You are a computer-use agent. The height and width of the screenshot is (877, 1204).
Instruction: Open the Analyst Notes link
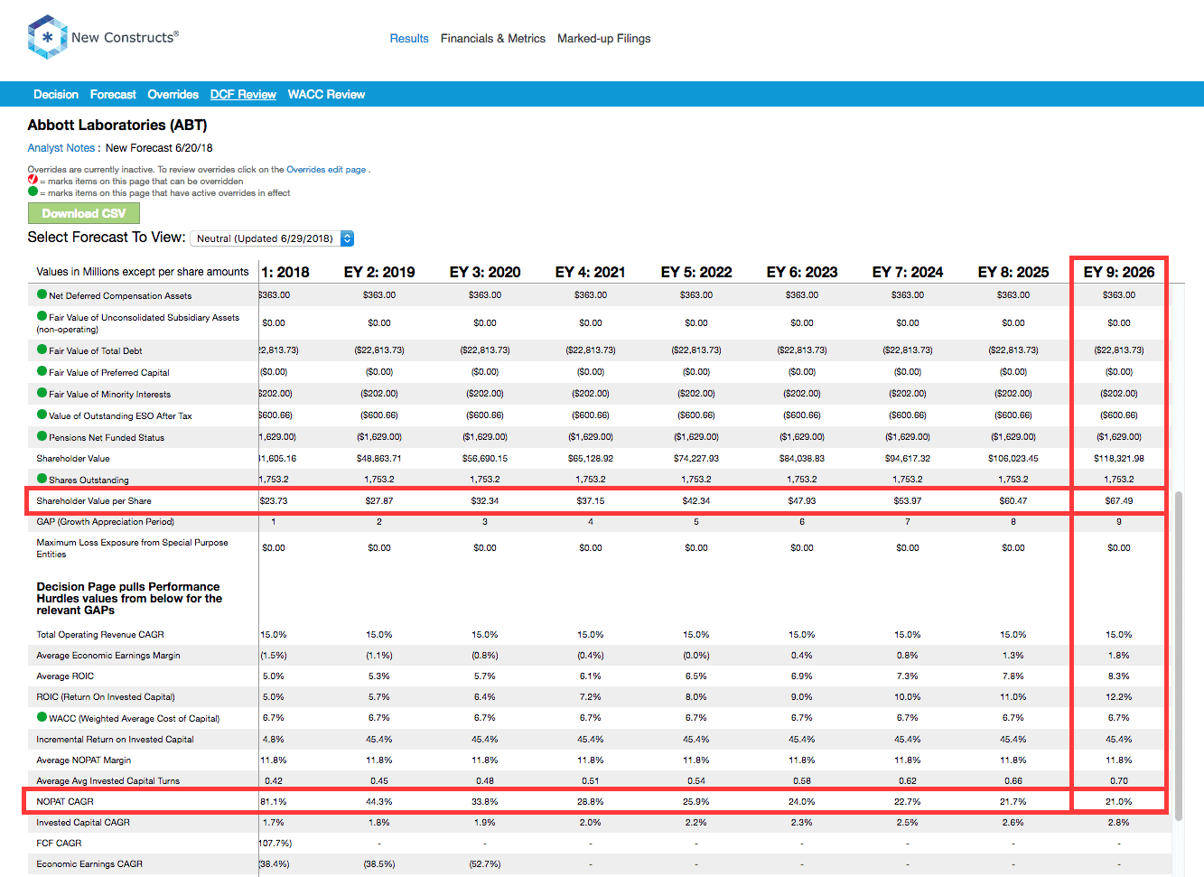(63, 147)
